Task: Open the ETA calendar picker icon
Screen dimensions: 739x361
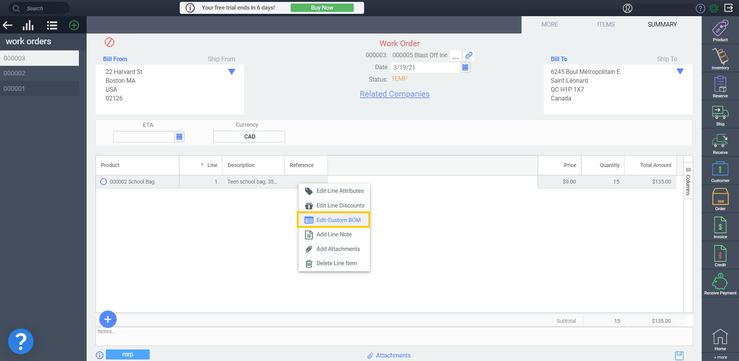Action: click(x=179, y=137)
